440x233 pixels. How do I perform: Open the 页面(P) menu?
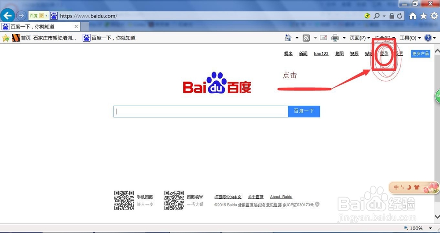pyautogui.click(x=360, y=38)
